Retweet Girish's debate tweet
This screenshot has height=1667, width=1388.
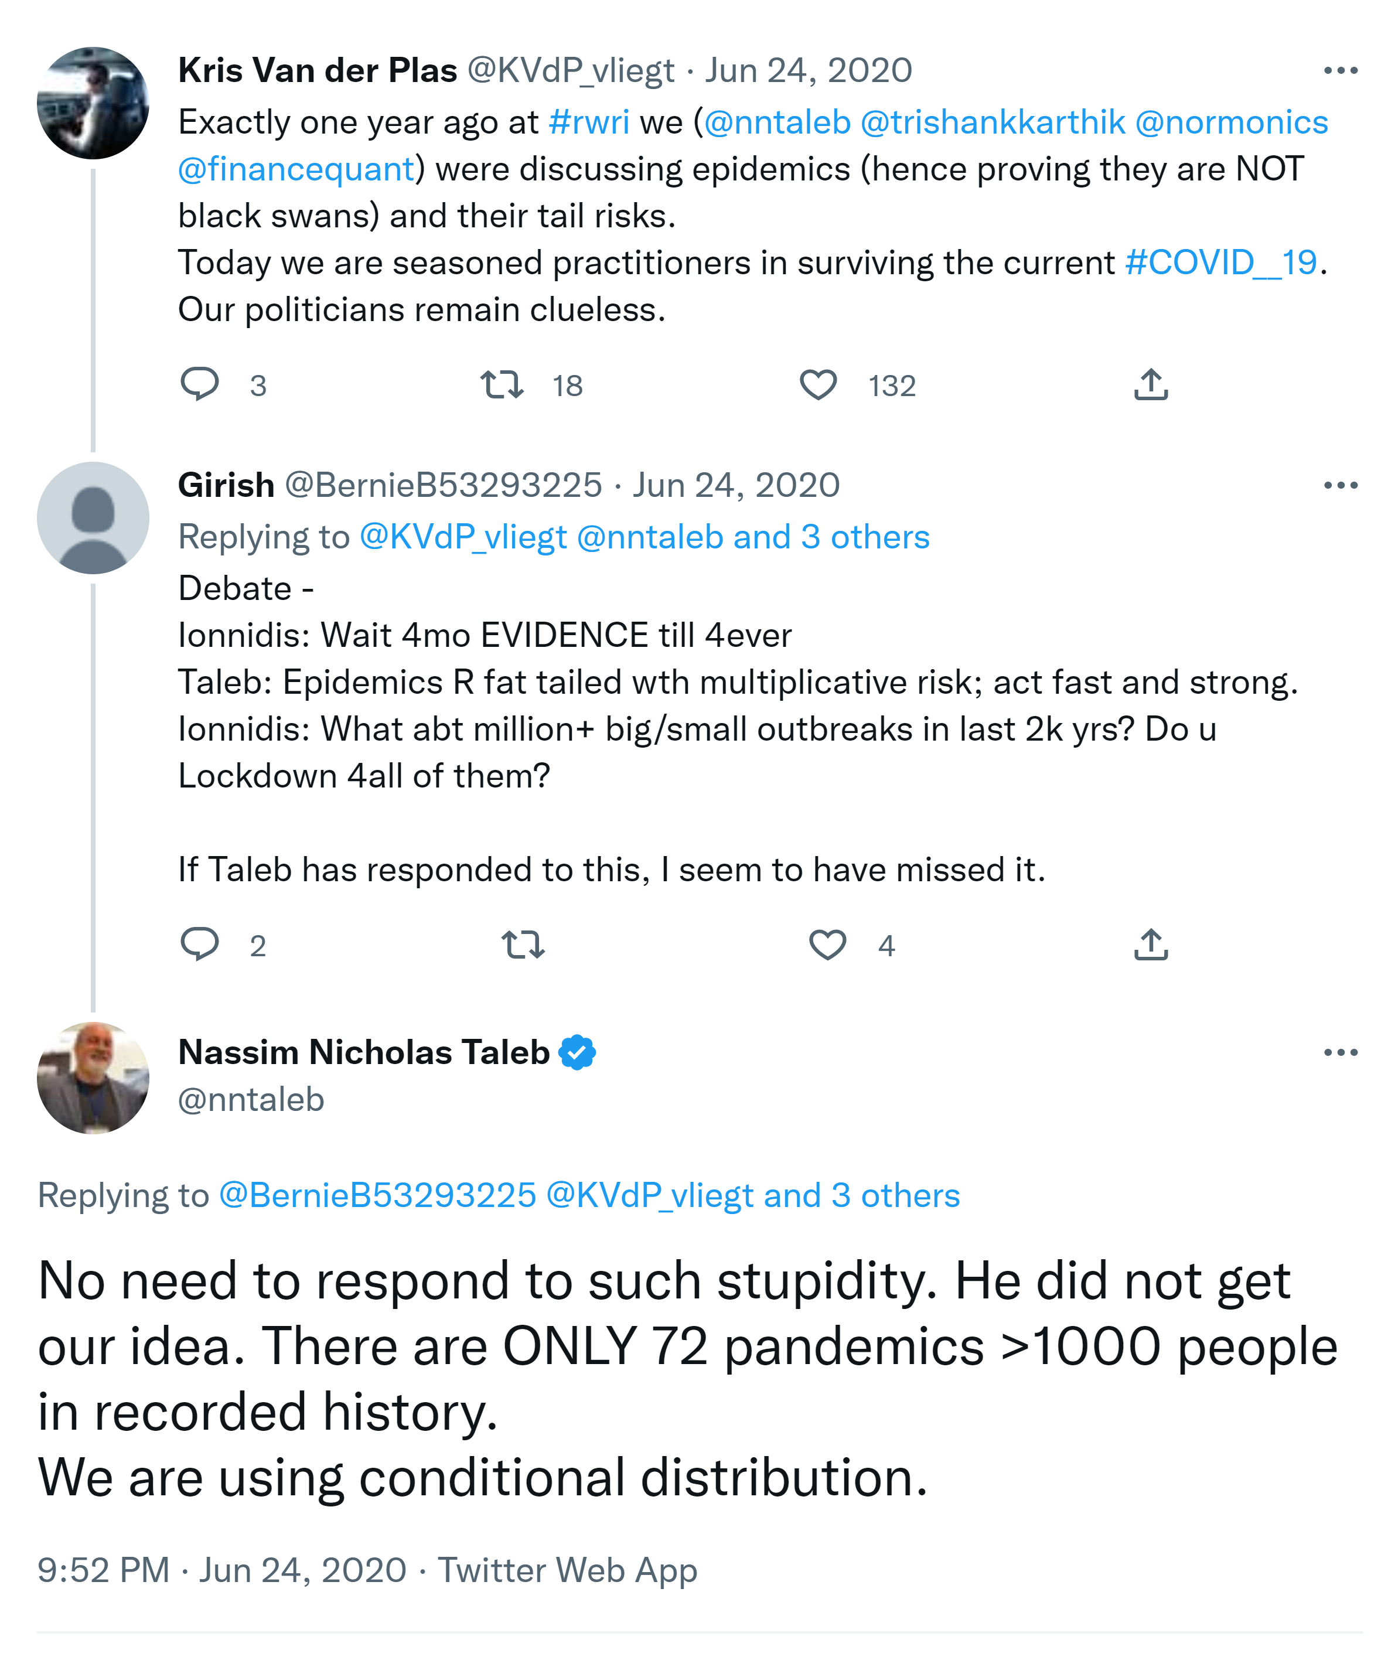[x=523, y=944]
